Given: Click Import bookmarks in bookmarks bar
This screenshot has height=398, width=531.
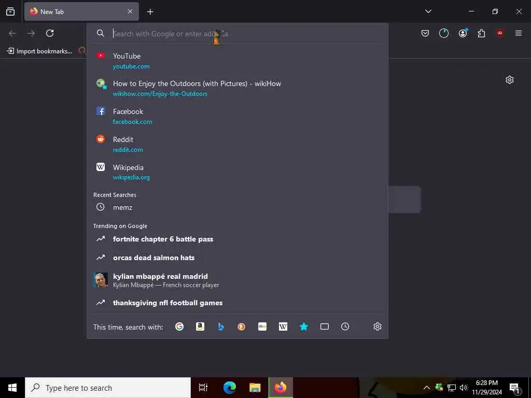Looking at the screenshot, I should pos(39,51).
